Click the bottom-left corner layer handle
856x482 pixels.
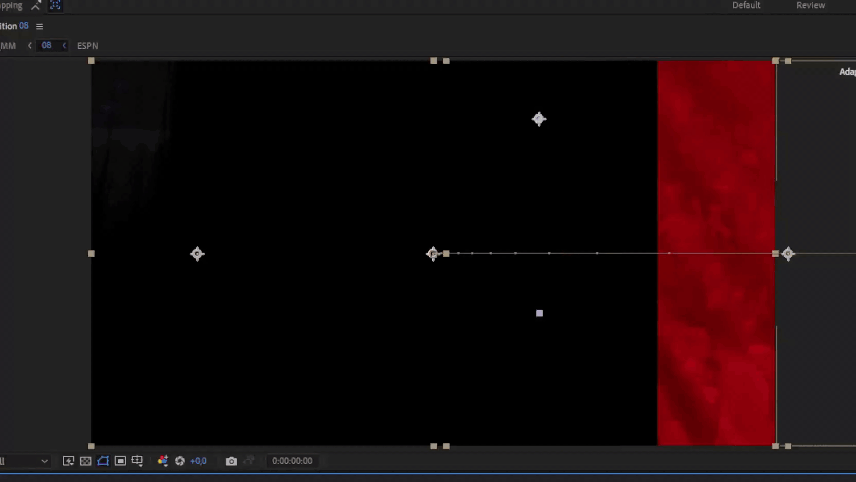coord(91,446)
